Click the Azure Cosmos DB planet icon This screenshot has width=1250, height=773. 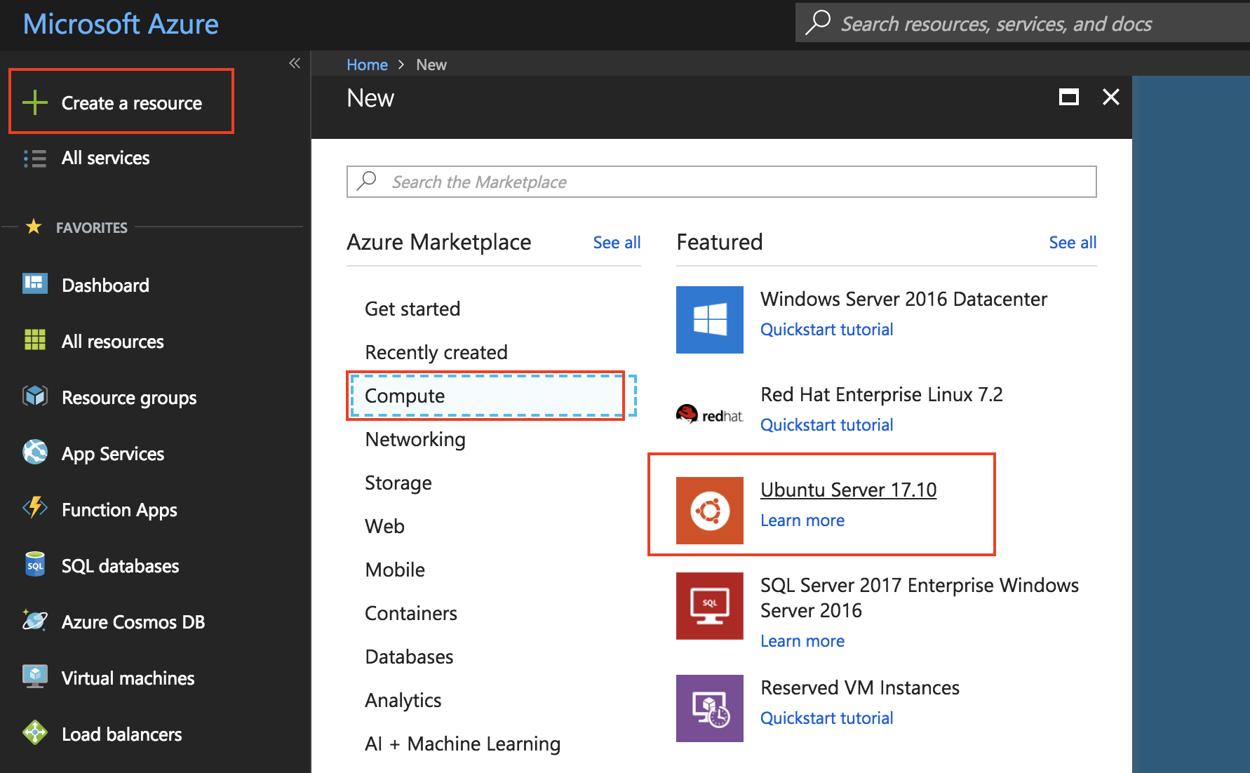pyautogui.click(x=34, y=621)
